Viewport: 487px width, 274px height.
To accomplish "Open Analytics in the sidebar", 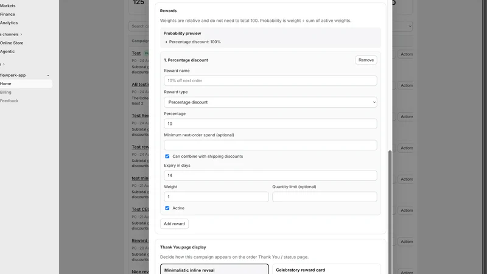I will click(9, 23).
